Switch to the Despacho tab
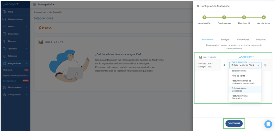This screenshot has height=132, width=277. pos(261,40)
